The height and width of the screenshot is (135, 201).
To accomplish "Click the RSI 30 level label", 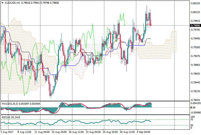I will [192, 125].
